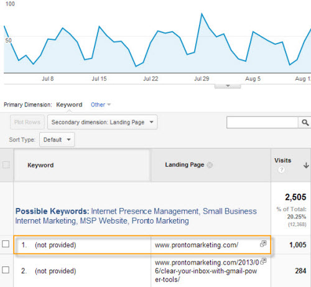The image size is (311, 287).
Task: Click the Plot Rows button
Action: pos(27,122)
